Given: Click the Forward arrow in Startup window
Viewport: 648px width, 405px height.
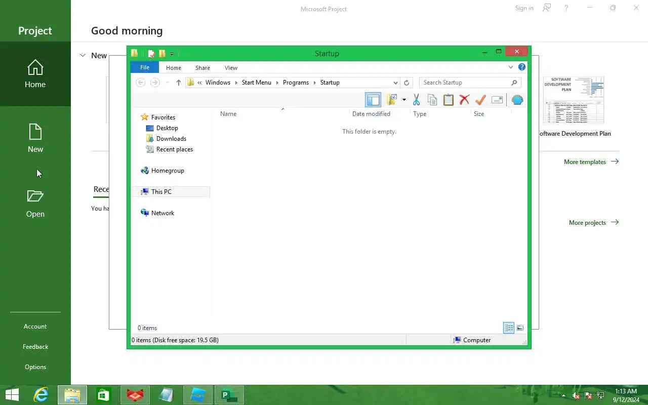Looking at the screenshot, I should pyautogui.click(x=155, y=83).
